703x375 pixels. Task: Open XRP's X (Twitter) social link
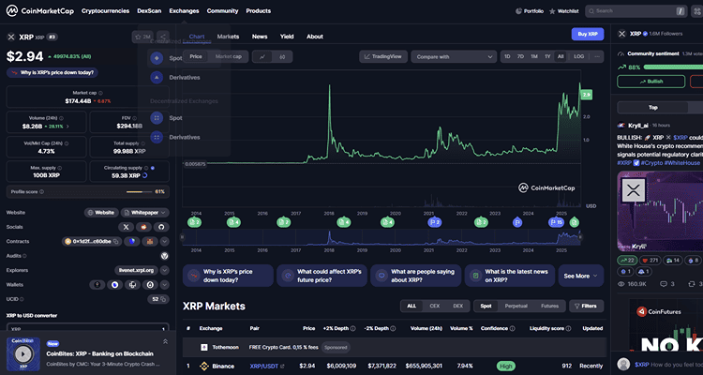point(126,227)
